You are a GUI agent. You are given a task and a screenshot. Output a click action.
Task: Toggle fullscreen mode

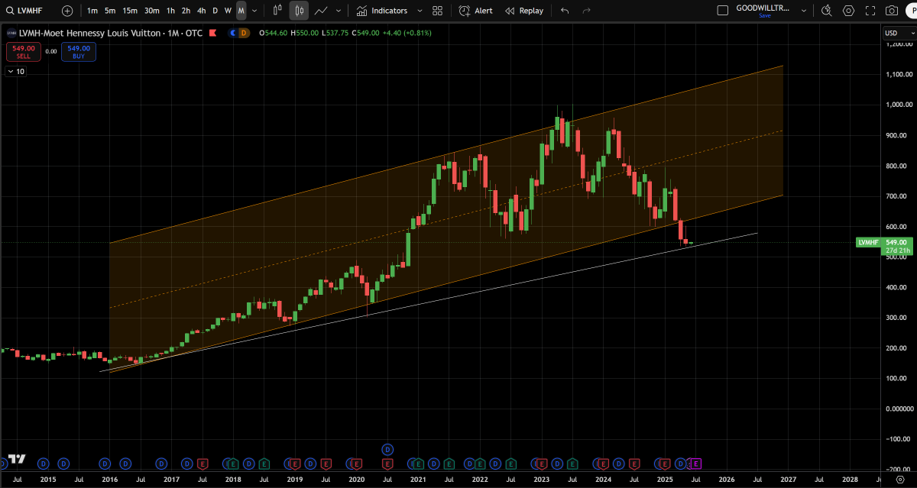(870, 11)
